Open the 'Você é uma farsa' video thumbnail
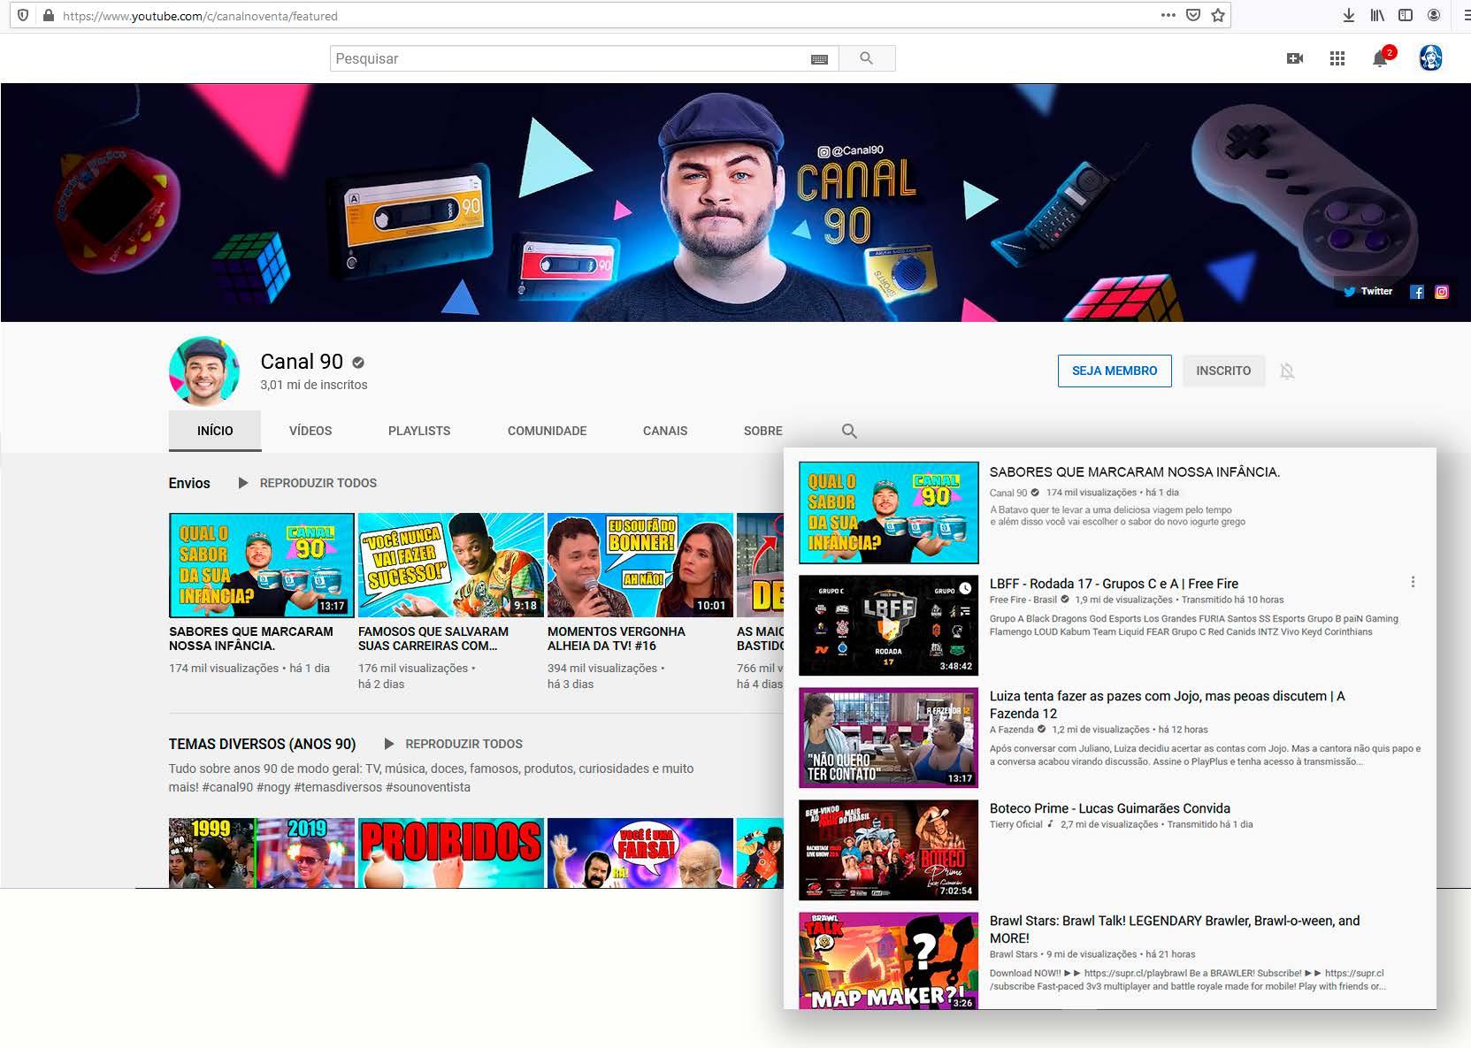This screenshot has width=1471, height=1048. tap(640, 853)
